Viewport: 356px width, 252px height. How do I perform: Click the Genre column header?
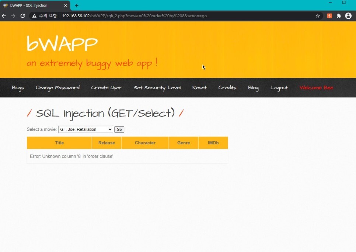184,143
